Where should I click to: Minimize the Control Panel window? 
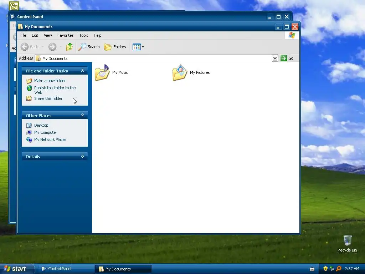tap(269, 17)
